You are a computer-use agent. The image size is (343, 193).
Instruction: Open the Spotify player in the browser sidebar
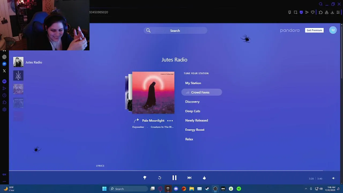tap(4, 81)
